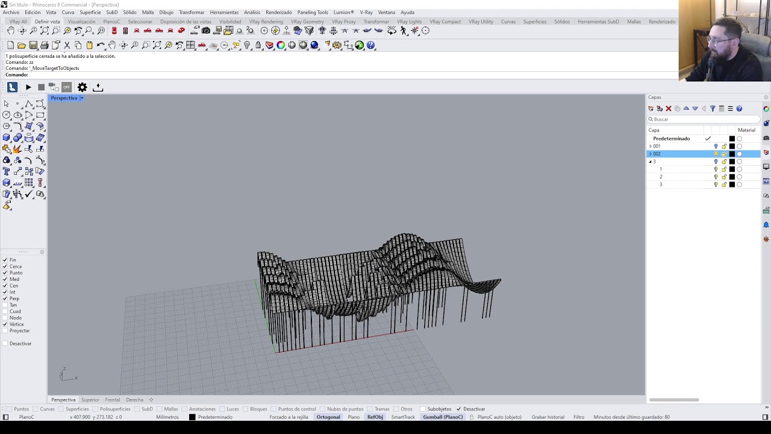Viewport: 771px width, 434px height.
Task: Collapse parent layer 3 tree arrow
Action: (x=651, y=162)
